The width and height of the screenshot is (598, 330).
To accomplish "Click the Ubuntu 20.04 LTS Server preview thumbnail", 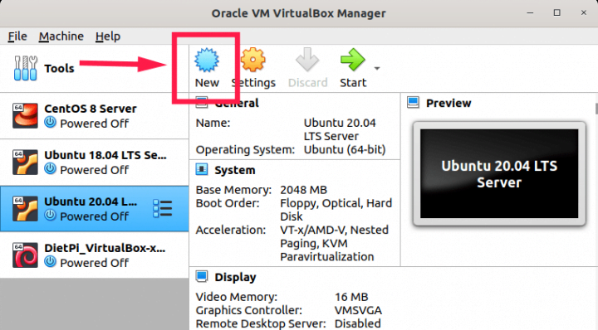I will [x=499, y=173].
